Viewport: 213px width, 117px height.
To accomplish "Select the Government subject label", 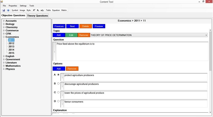I will (x=13, y=59).
